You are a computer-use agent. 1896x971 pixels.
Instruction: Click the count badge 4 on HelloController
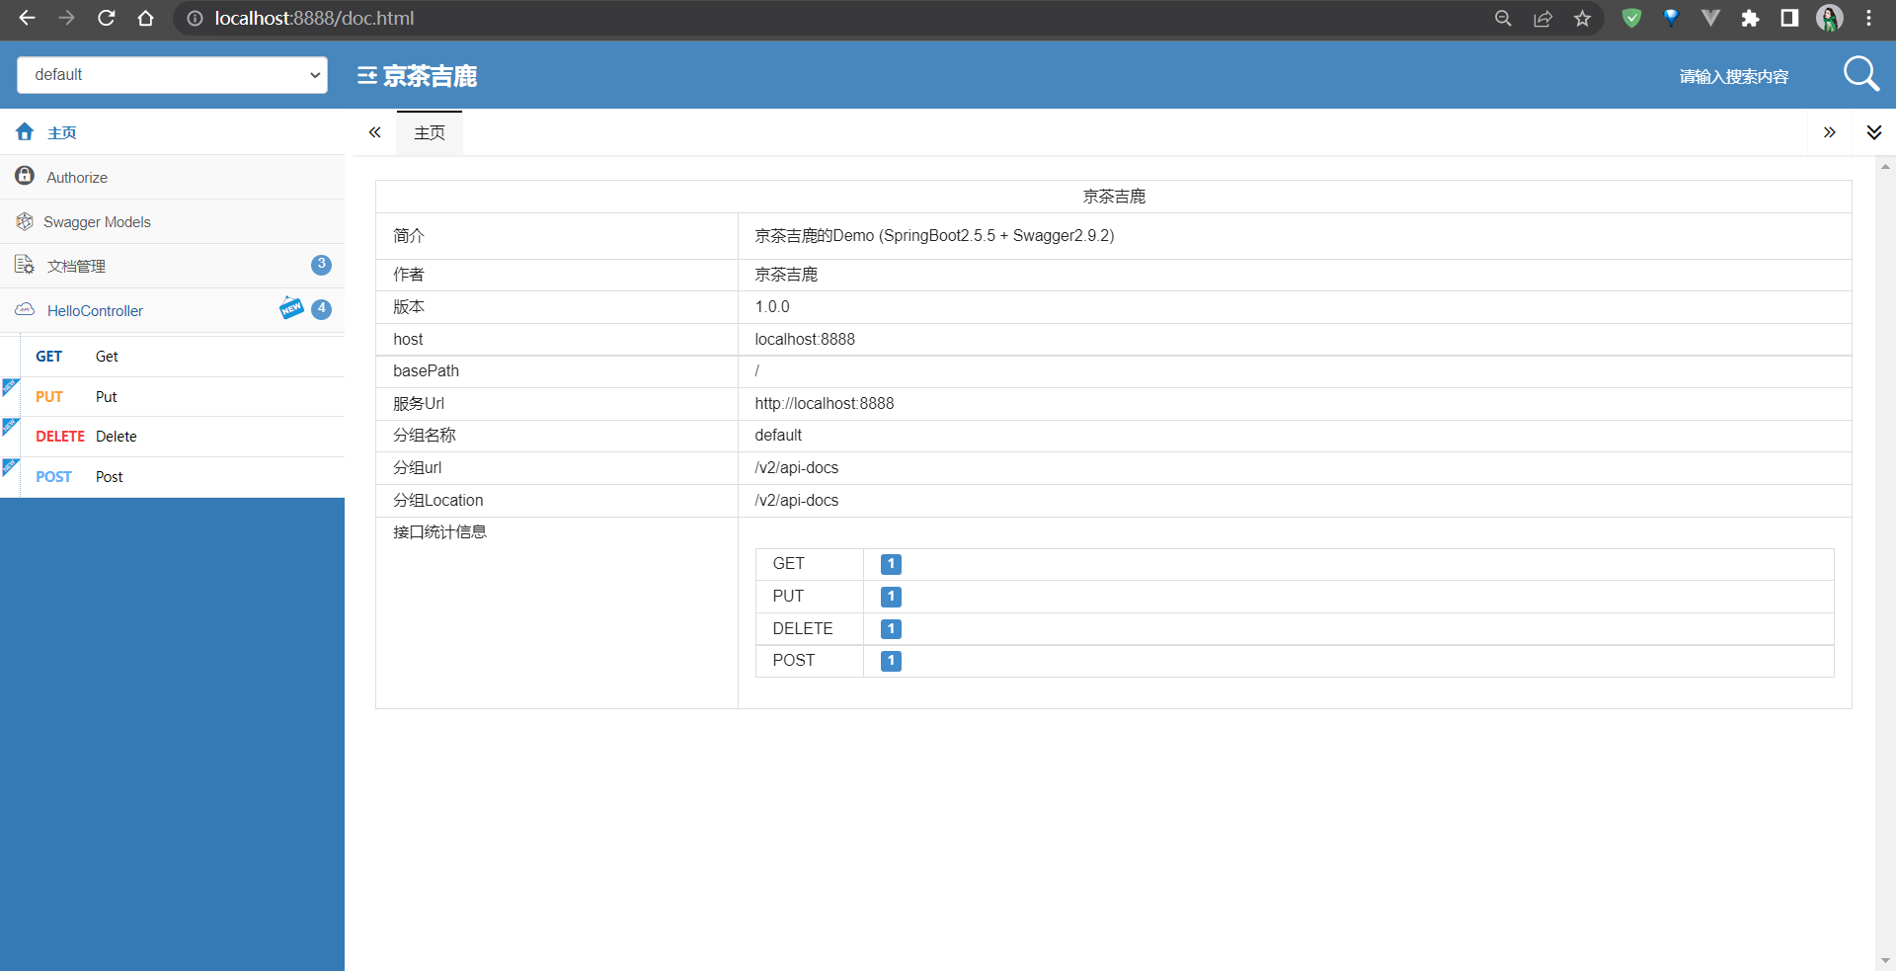tap(321, 309)
